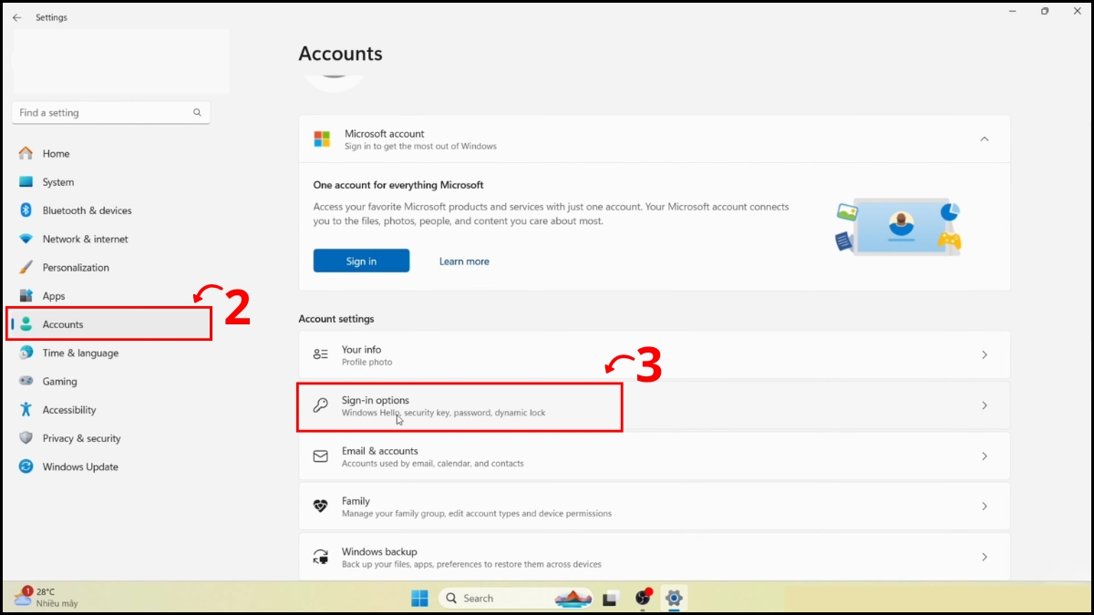Click the Windows Update icon
Image resolution: width=1094 pixels, height=615 pixels.
(26, 466)
